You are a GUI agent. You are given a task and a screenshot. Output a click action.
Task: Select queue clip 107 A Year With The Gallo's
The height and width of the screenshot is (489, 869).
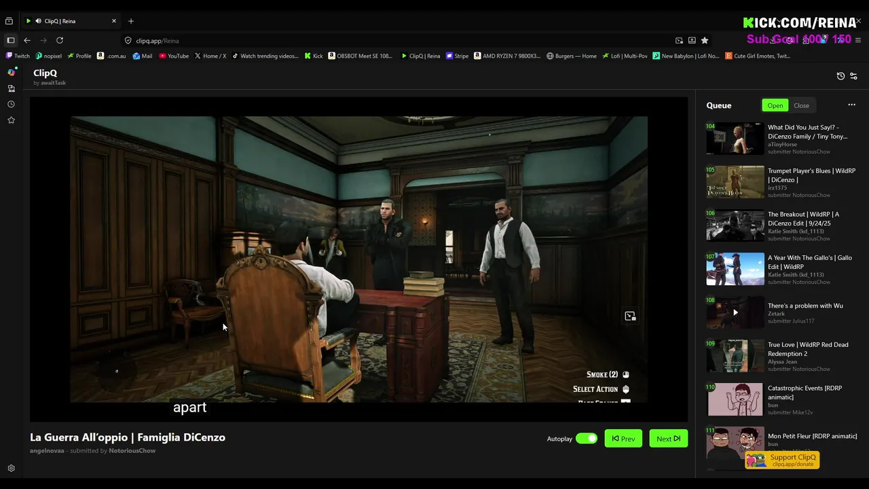tap(781, 269)
